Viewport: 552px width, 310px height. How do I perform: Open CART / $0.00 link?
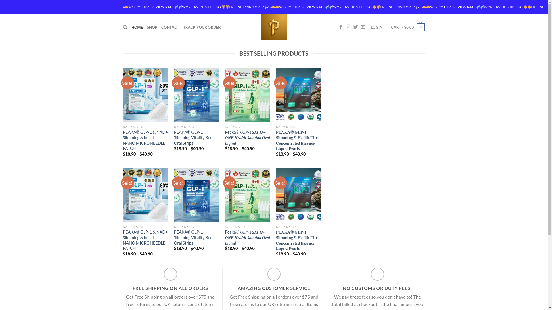click(x=402, y=27)
